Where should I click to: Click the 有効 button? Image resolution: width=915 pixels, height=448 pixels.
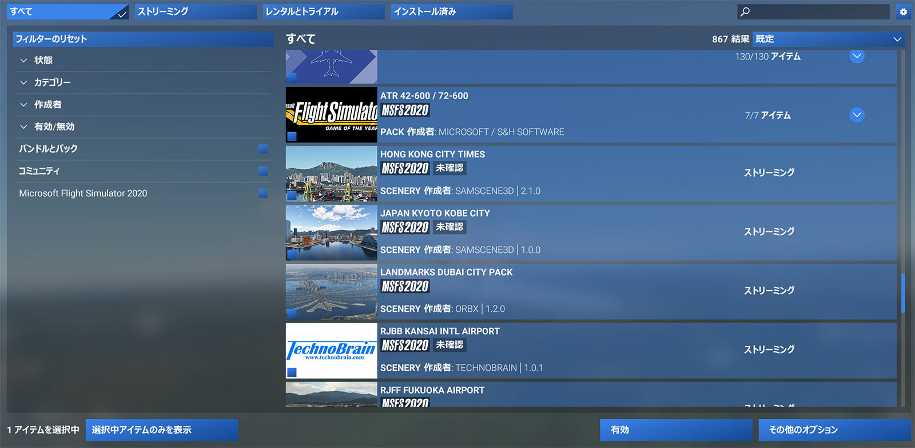[x=676, y=430]
